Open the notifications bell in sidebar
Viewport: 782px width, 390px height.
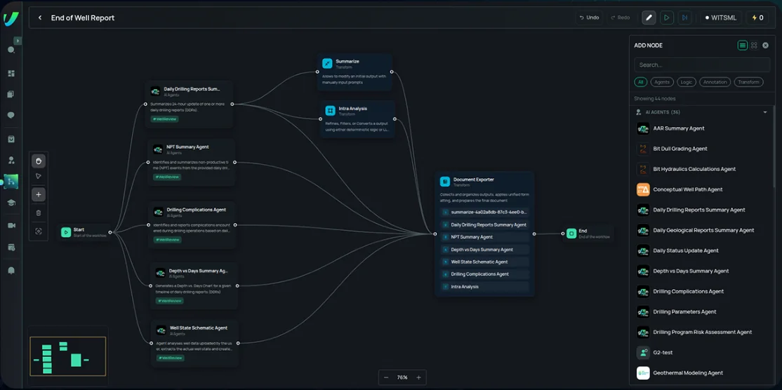[x=11, y=271]
